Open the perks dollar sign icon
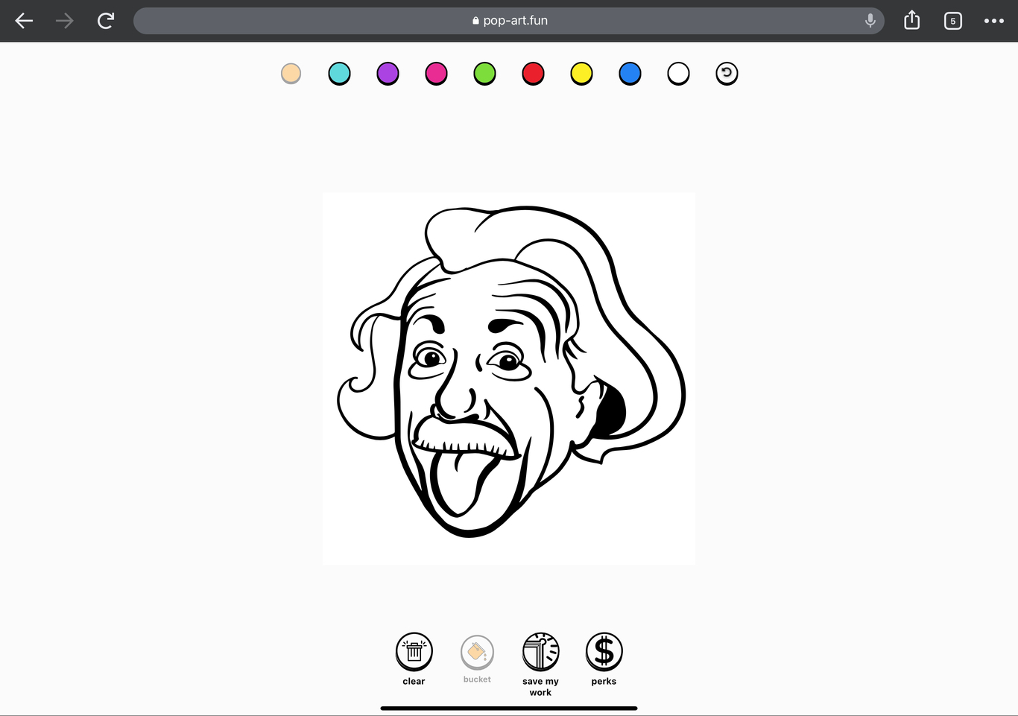 (x=604, y=652)
